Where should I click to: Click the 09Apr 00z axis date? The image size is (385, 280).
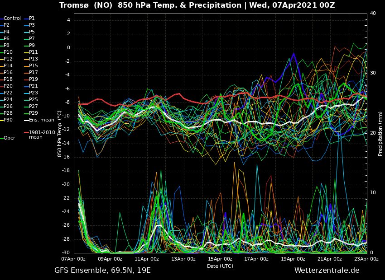click(x=111, y=259)
